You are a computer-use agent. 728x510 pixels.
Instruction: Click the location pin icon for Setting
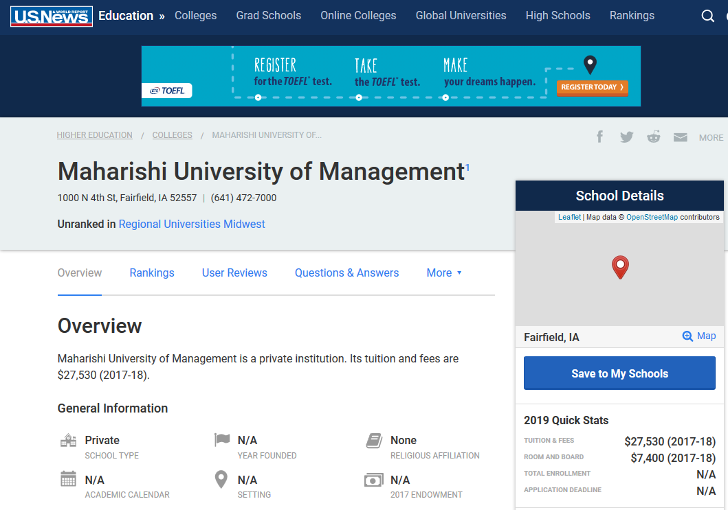[x=221, y=479]
